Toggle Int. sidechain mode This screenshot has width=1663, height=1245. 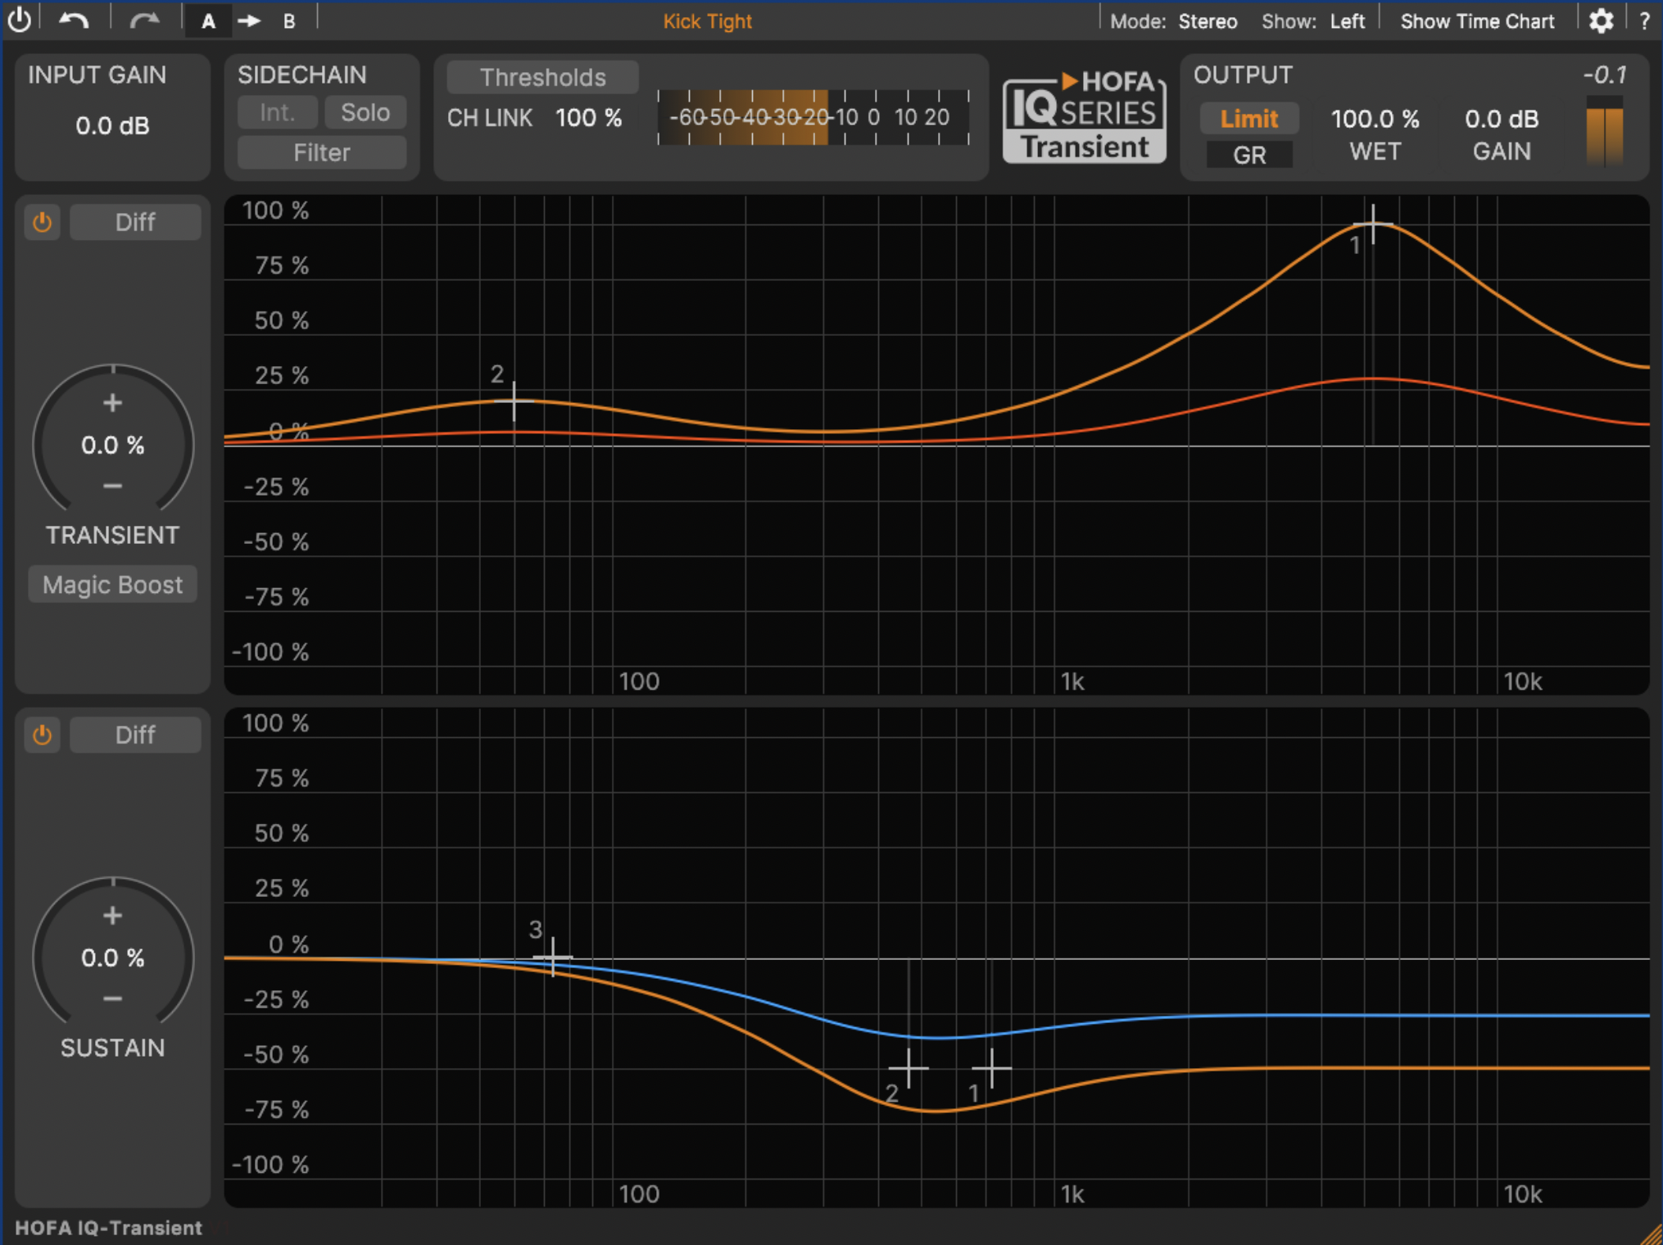tap(277, 111)
